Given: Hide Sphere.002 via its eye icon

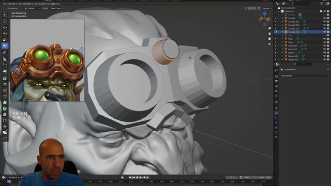Looking at the screenshot, I should tap(324, 59).
